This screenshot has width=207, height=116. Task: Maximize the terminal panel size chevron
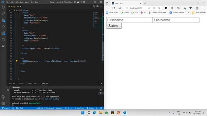[x=98, y=83]
